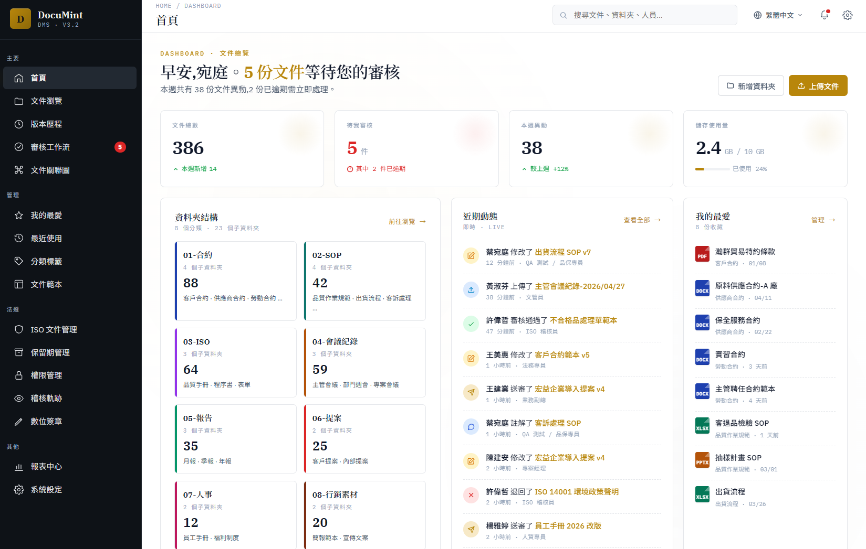Open the 06-提案 folder card
The width and height of the screenshot is (866, 549).
[x=365, y=439]
